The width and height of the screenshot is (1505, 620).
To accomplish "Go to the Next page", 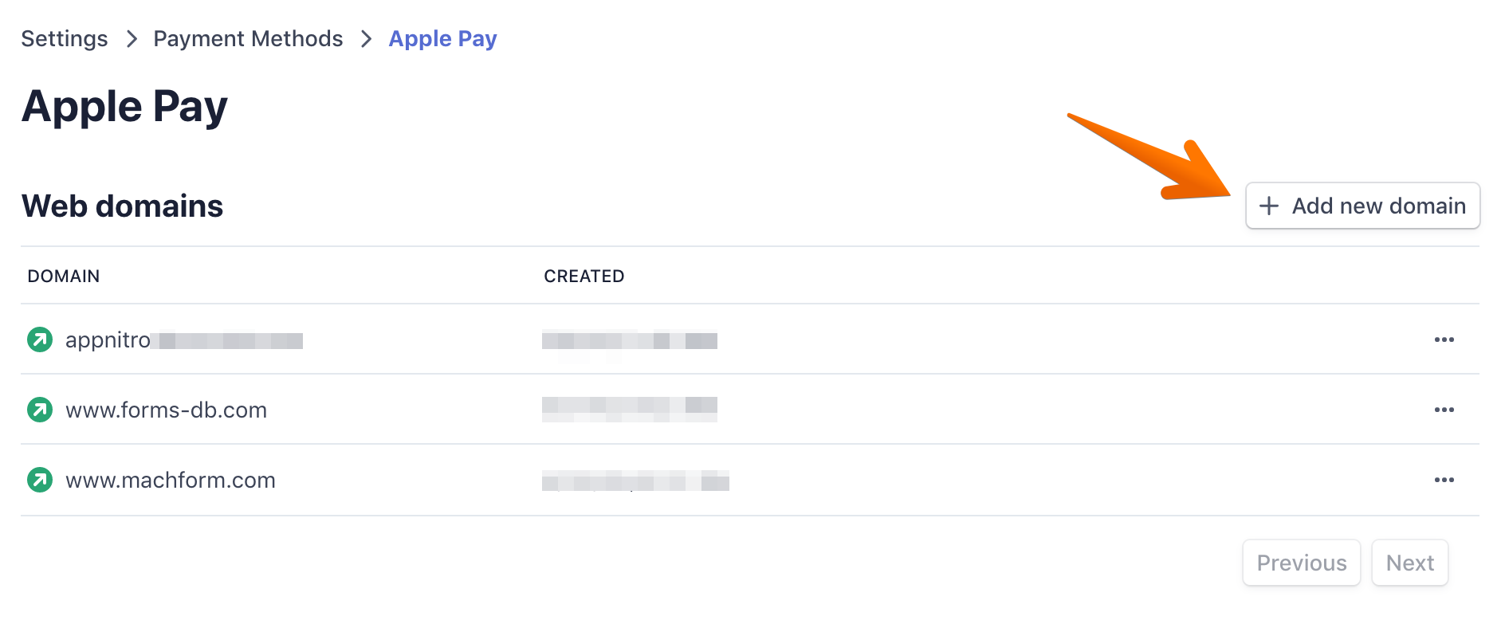I will [x=1409, y=563].
